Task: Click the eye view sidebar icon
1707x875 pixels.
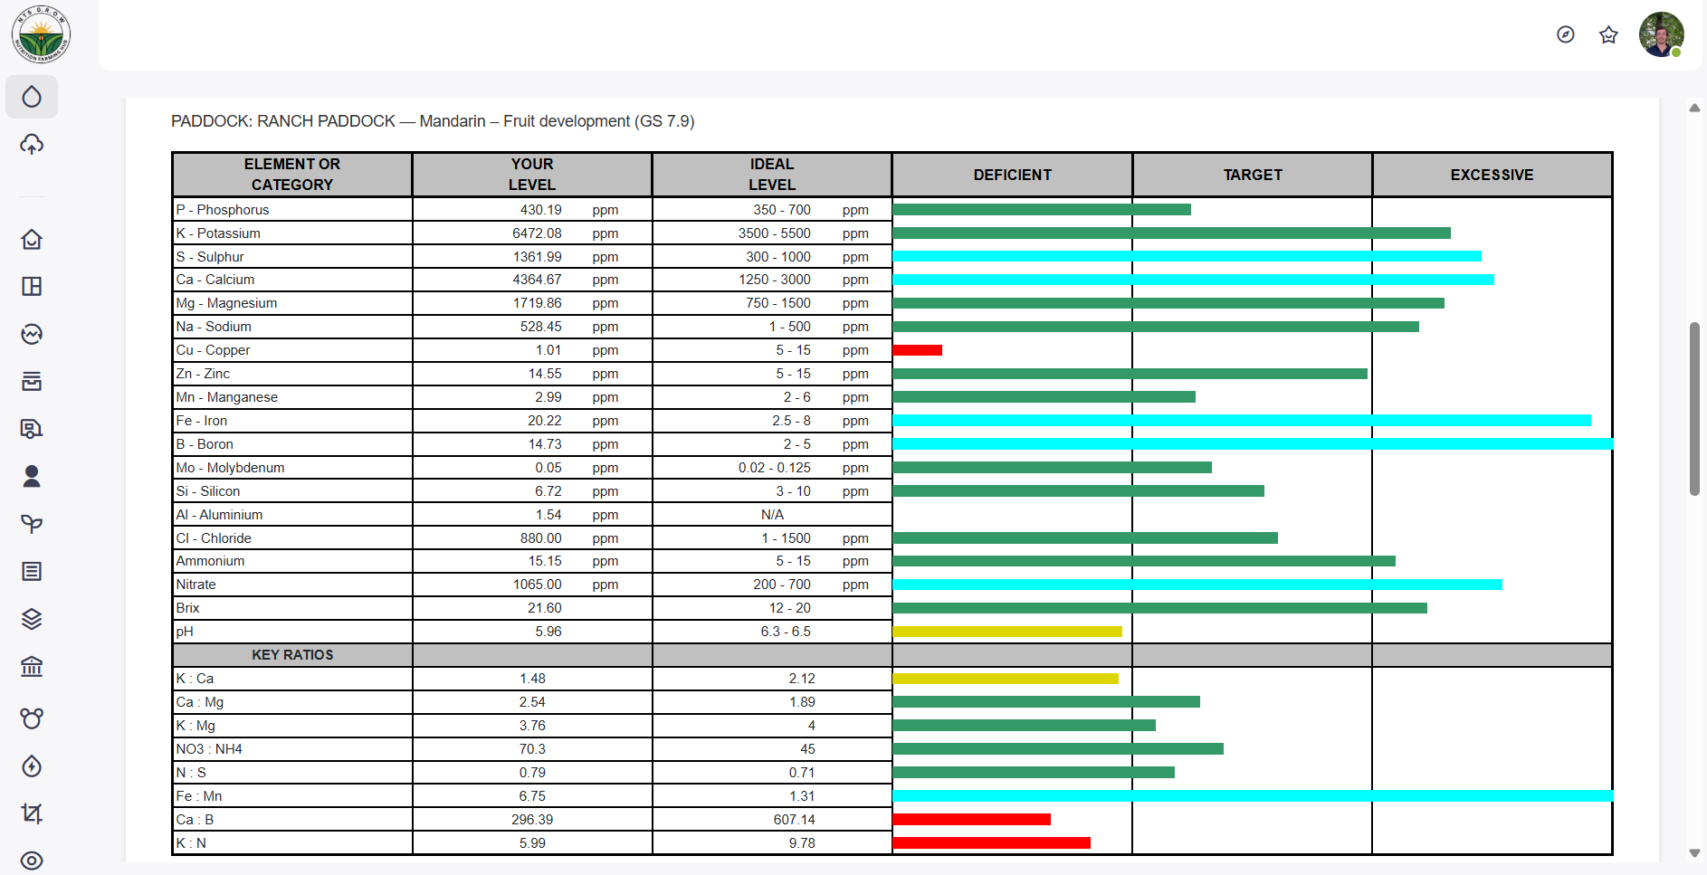Action: click(x=32, y=861)
